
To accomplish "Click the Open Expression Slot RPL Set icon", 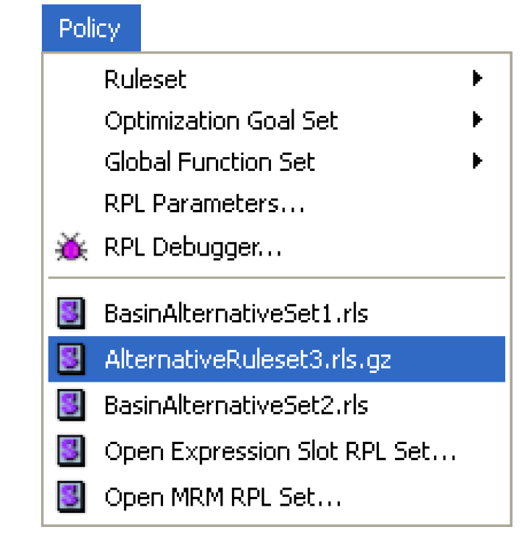I will pos(71,451).
